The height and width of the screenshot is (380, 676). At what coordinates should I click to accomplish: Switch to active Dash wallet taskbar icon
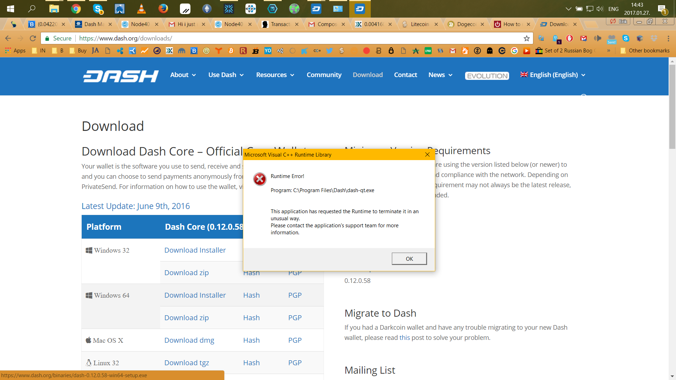(x=360, y=9)
